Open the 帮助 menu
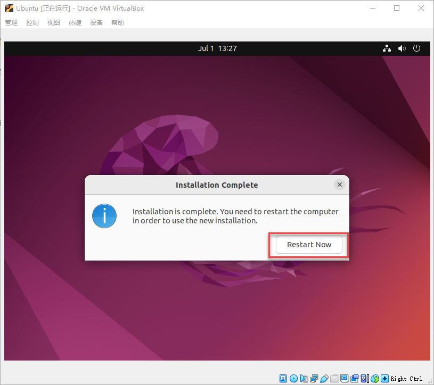The height and width of the screenshot is (385, 434). click(118, 23)
